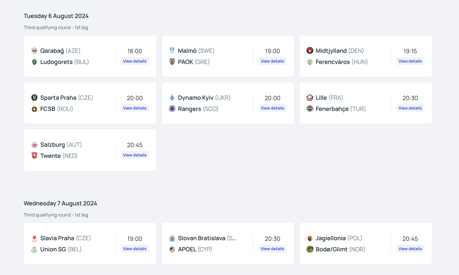Image resolution: width=459 pixels, height=275 pixels.
Task: View details for Sparta Praha vs FCSB
Action: 135,108
